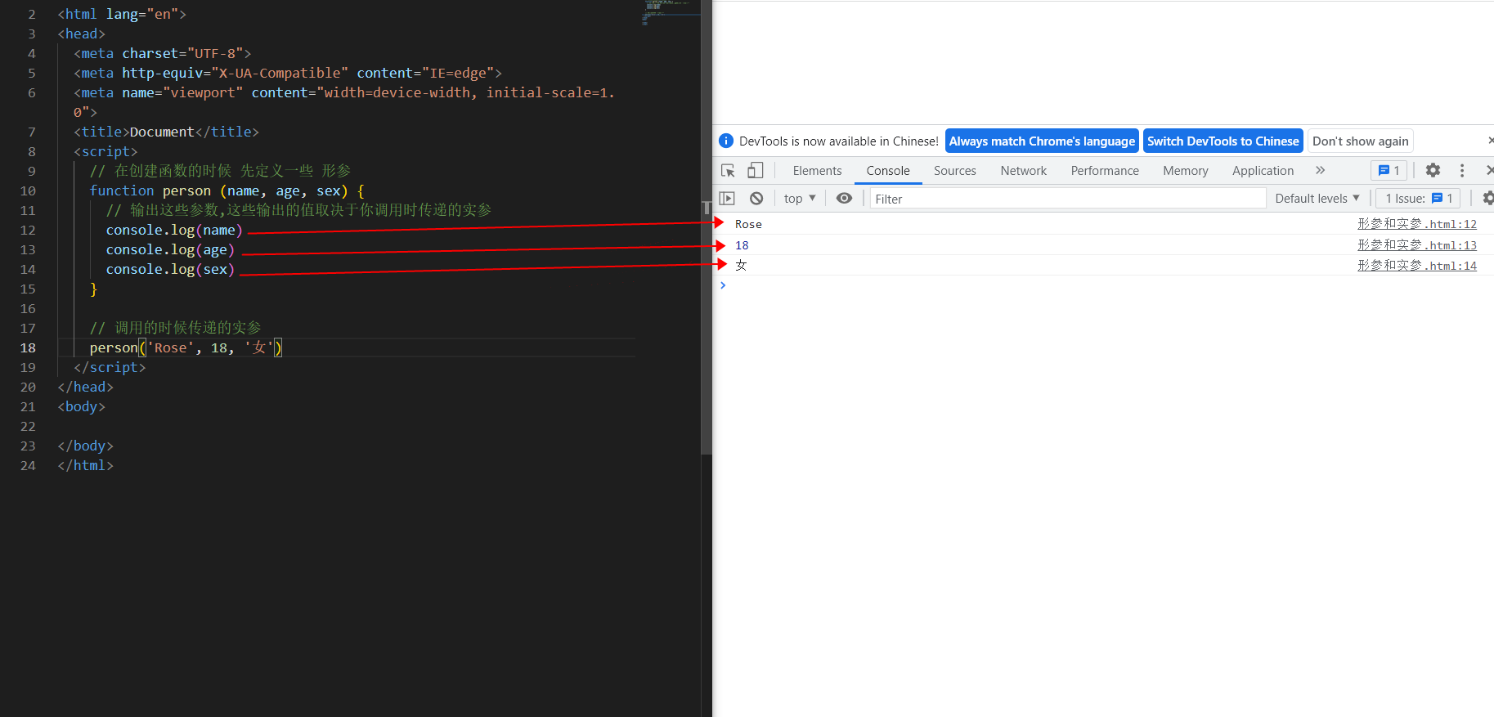This screenshot has height=717, width=1494.
Task: Open the 1 Issue button
Action: [1418, 198]
